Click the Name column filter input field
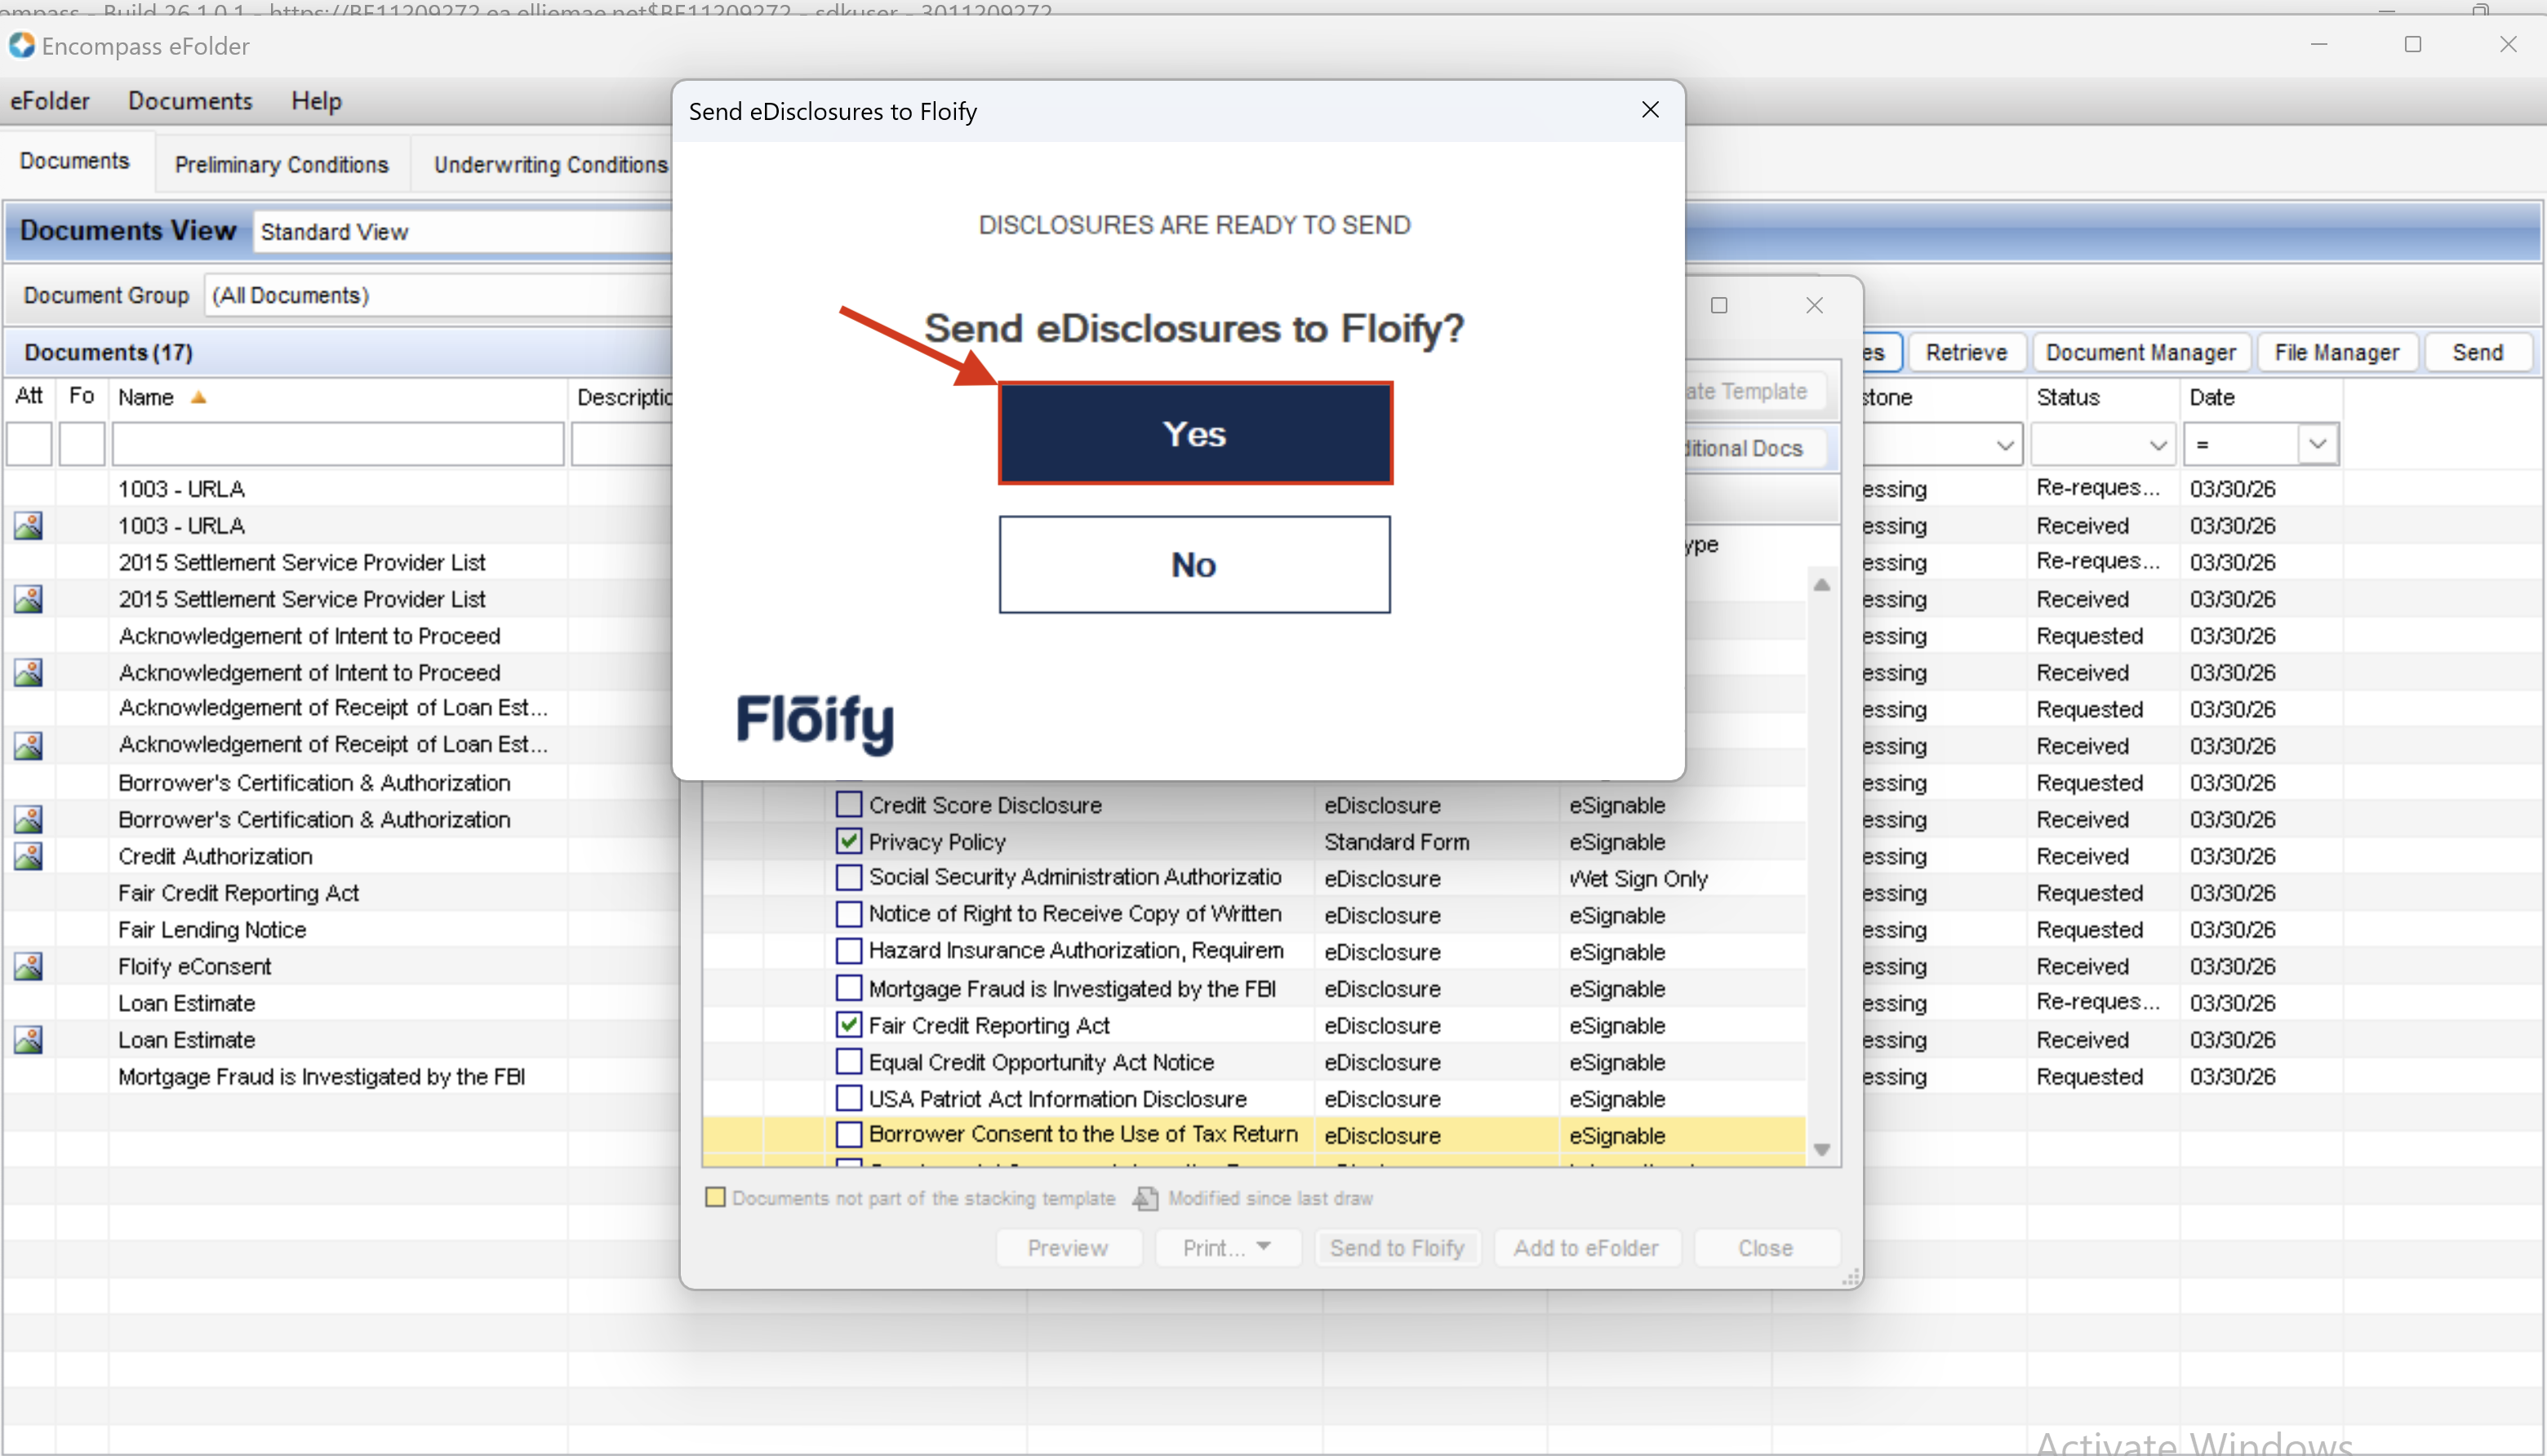The image size is (2547, 1456). coord(338,444)
